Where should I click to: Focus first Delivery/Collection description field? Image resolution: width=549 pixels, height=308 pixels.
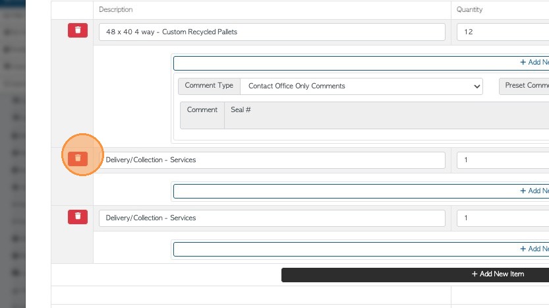point(272,160)
